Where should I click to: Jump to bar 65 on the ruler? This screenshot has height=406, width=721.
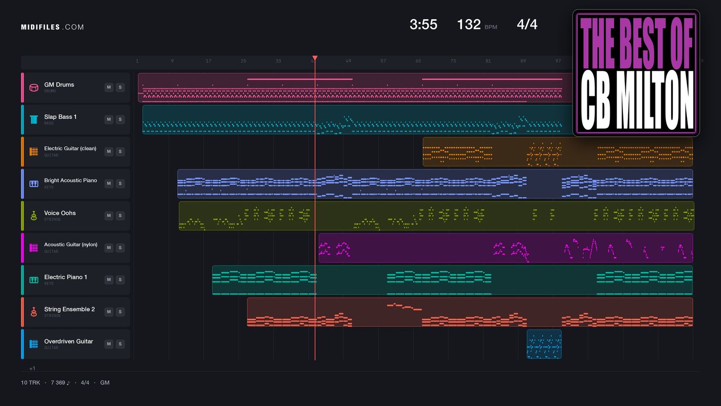coord(418,61)
